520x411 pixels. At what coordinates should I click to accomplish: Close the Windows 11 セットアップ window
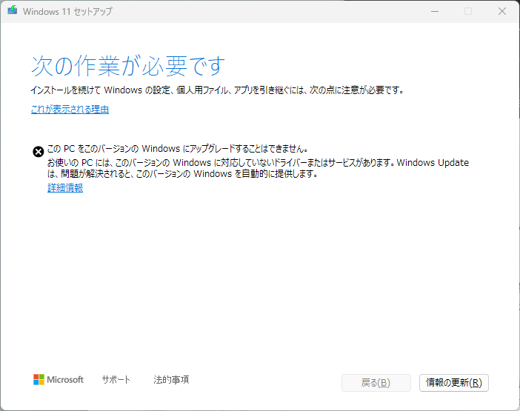coord(502,11)
